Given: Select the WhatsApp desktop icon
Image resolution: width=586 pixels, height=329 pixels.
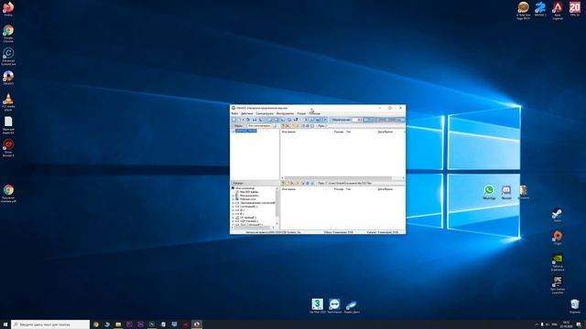Looking at the screenshot, I should (x=489, y=192).
